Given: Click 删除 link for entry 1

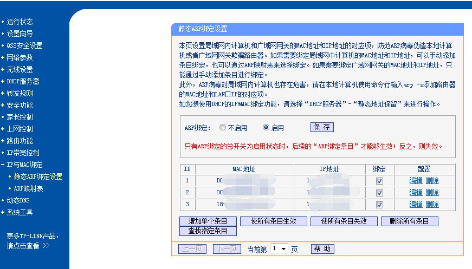Looking at the screenshot, I should 432,181.
